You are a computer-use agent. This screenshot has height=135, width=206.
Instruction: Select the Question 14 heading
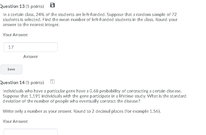pyautogui.click(x=12, y=83)
